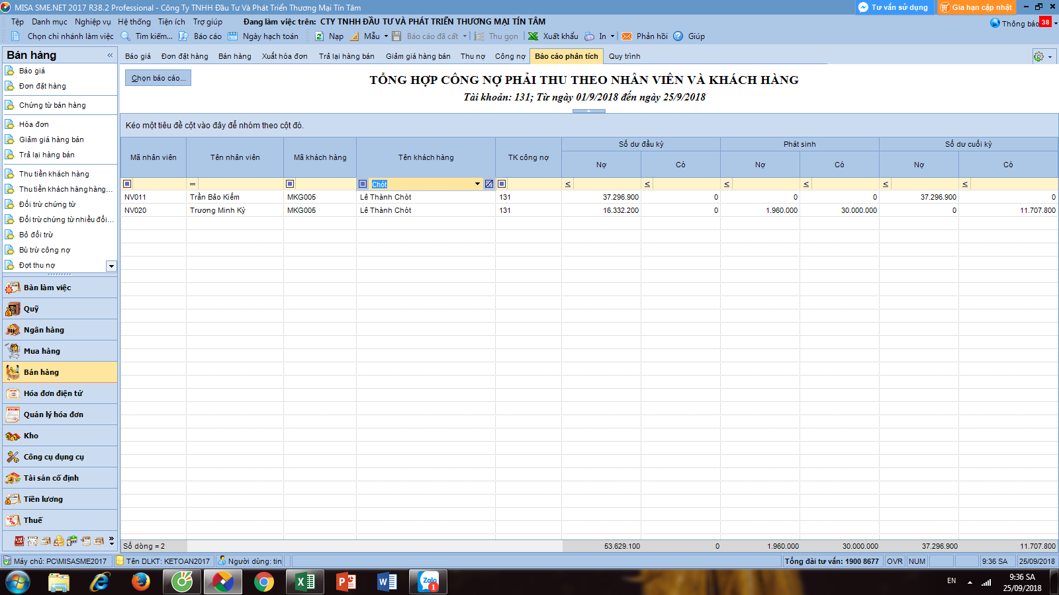Screen dimensions: 1059x595
Task: Open the Quỹ module in sidebar
Action: [x=60, y=309]
